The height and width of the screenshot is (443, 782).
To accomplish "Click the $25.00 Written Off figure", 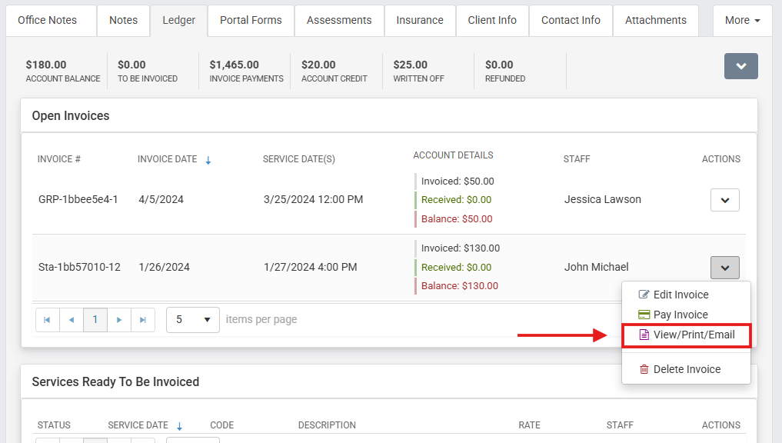I will click(410, 65).
